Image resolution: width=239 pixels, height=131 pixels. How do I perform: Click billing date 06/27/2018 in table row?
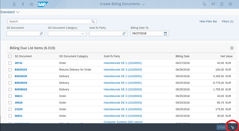[x=183, y=63]
